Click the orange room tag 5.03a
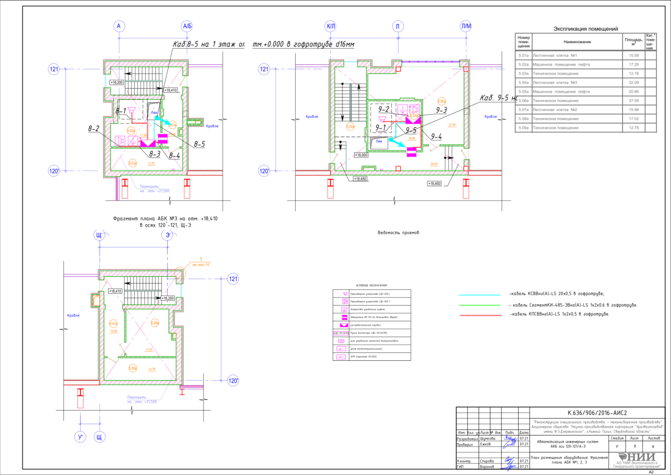671x475 pixels. [132, 163]
